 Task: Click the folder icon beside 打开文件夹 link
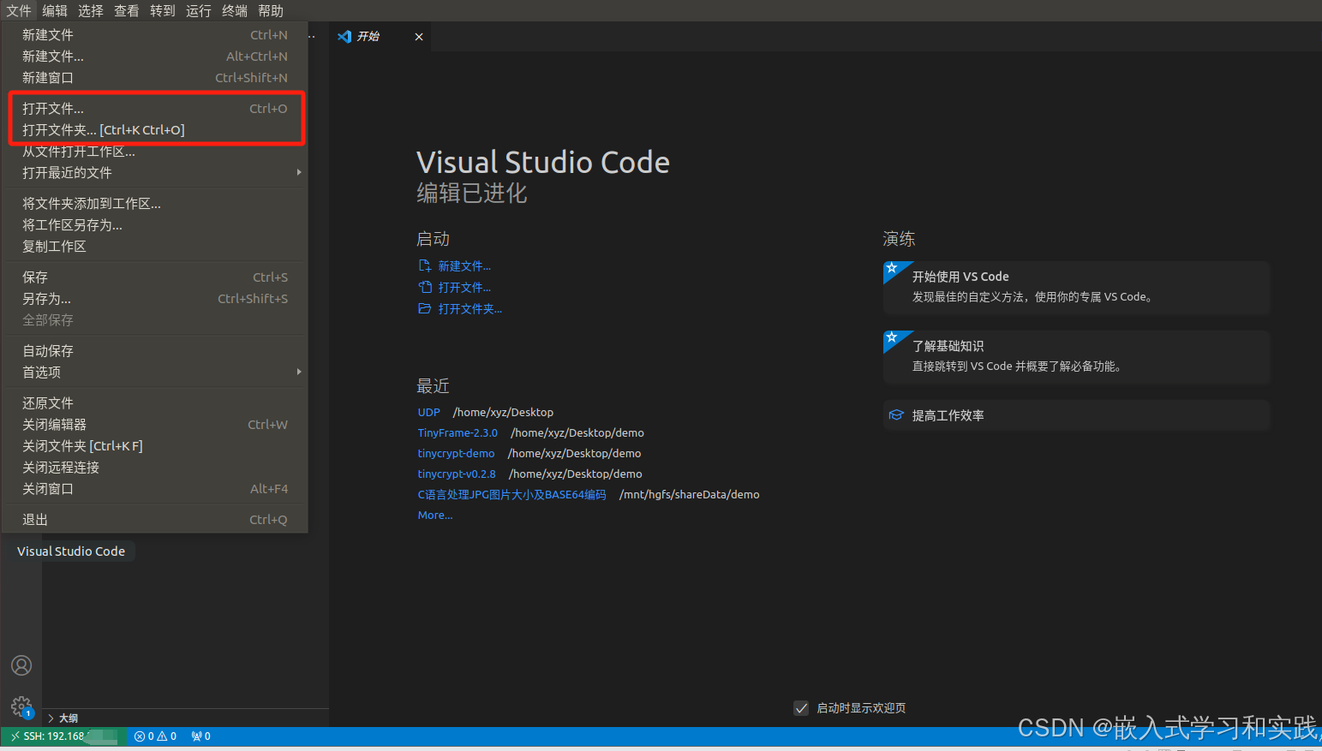[425, 308]
